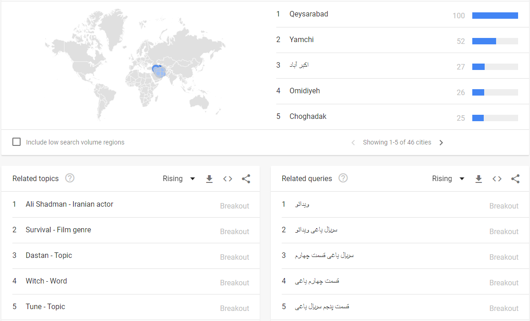The width and height of the screenshot is (530, 321).
Task: Enable Include low search volume regions
Action: [16, 142]
